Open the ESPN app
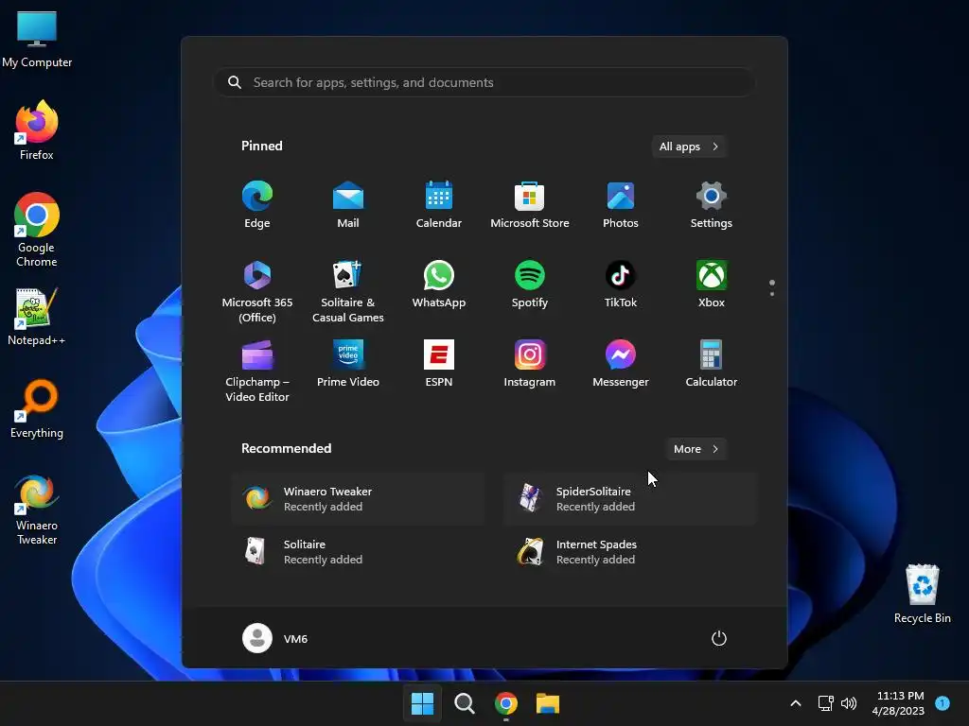The width and height of the screenshot is (969, 726). [439, 364]
